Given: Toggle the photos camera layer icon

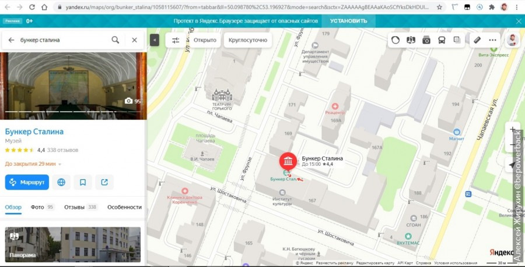Looking at the screenshot, I should 426,40.
